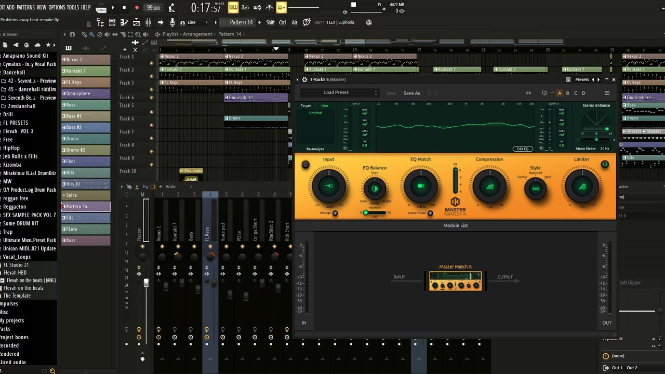The image size is (665, 374).
Task: Select snapshot C in T-RackS
Action: point(576,93)
